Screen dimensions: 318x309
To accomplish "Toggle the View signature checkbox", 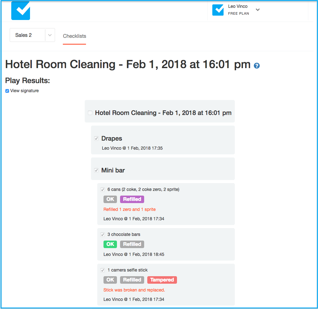I will pyautogui.click(x=7, y=91).
